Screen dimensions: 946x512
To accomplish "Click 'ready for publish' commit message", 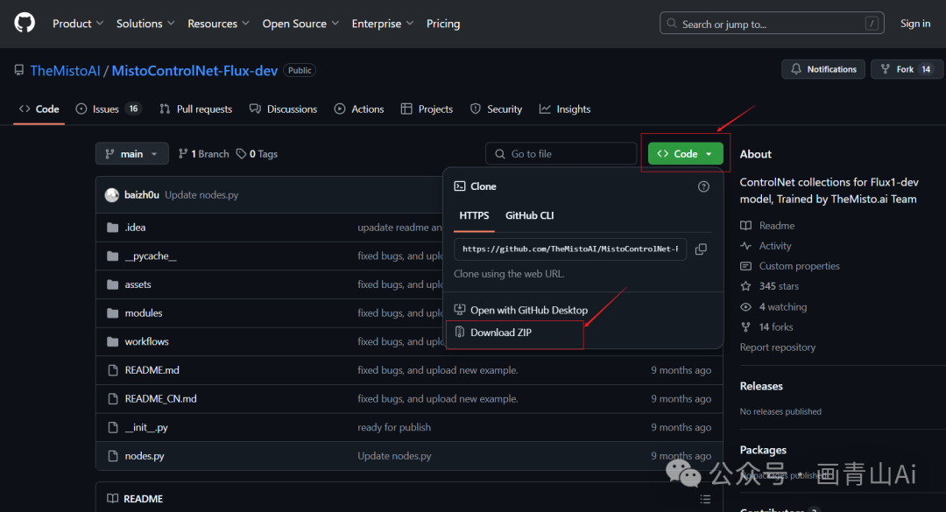I will click(x=394, y=427).
